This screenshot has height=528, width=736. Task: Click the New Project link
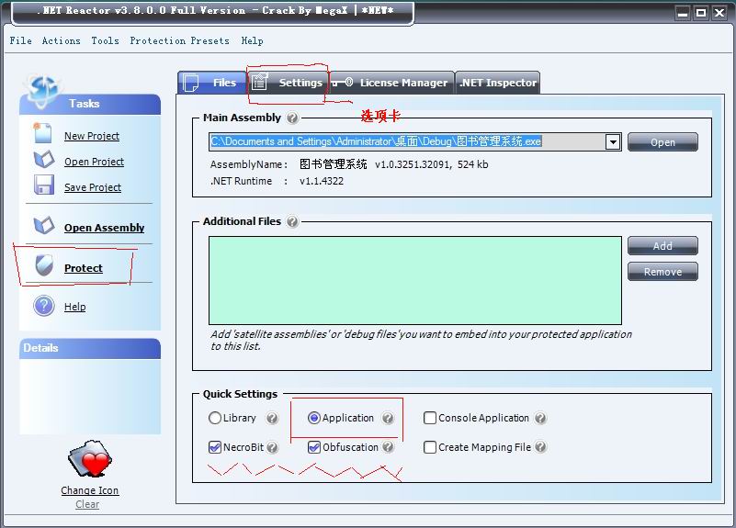92,136
